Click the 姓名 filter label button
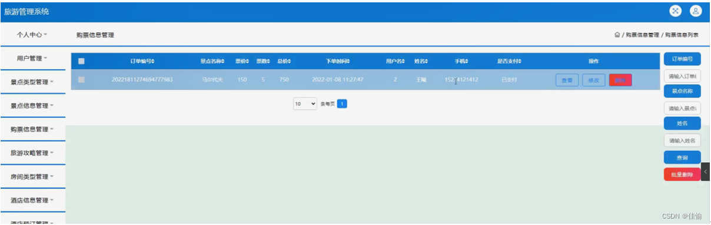Screen dimensions: 711x225 click(682, 123)
